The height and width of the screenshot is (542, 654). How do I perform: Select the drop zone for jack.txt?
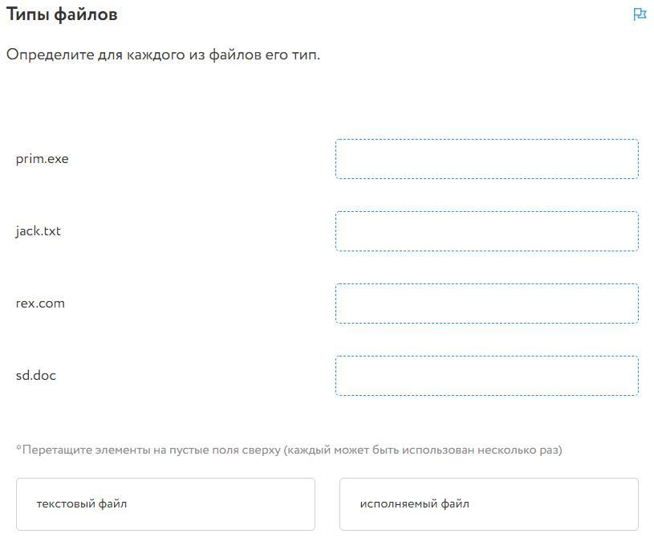[x=486, y=231]
